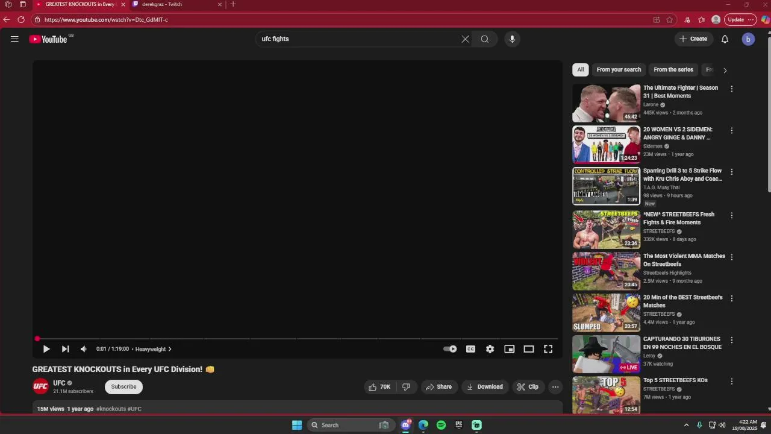Image resolution: width=771 pixels, height=434 pixels.
Task: Open Sidemen channel name link
Action: pyautogui.click(x=653, y=146)
